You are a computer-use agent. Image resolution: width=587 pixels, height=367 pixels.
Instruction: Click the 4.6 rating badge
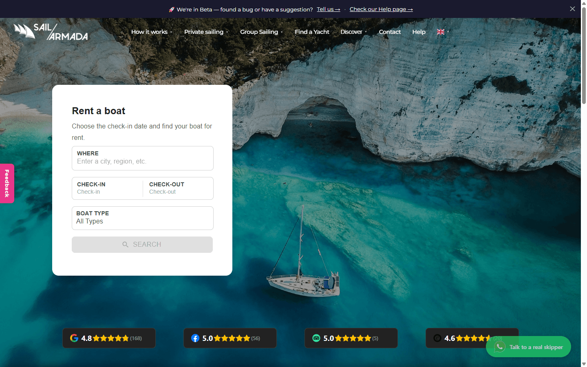point(472,338)
